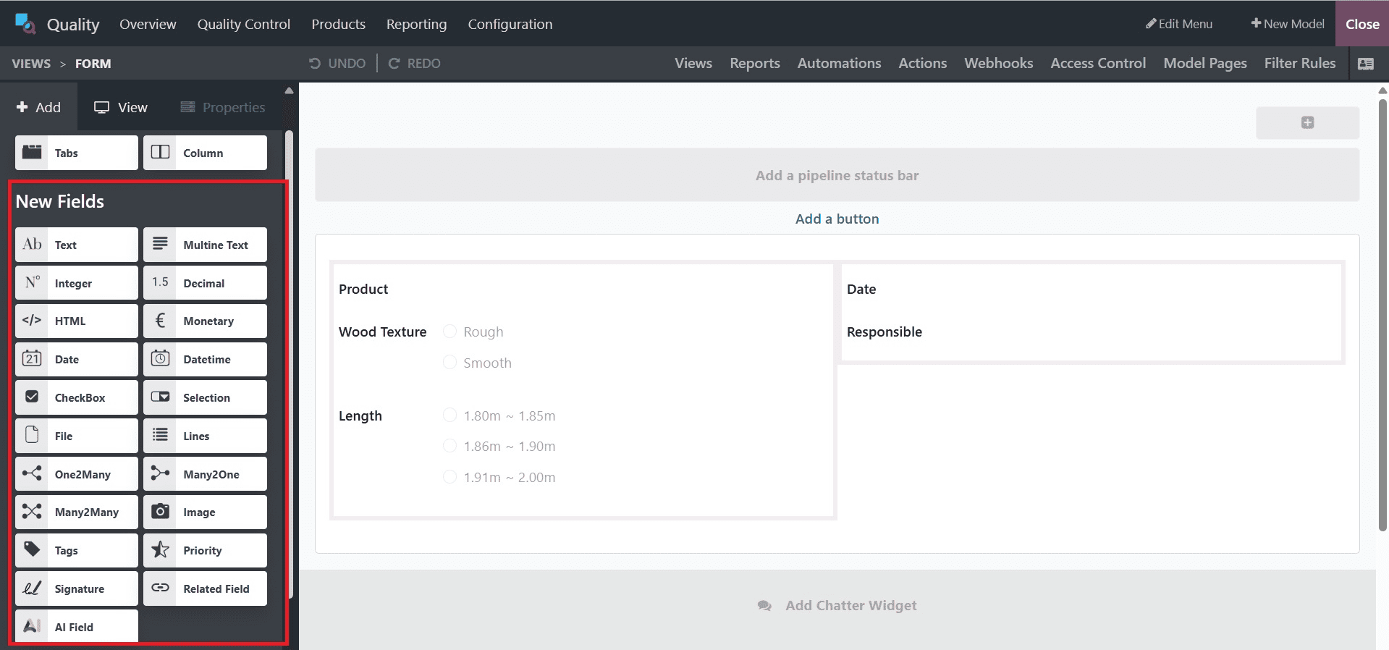
Task: Close the studio editor
Action: point(1362,24)
